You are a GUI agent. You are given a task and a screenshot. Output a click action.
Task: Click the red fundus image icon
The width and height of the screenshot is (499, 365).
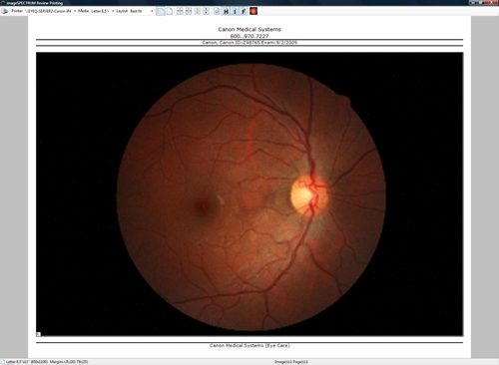point(253,11)
